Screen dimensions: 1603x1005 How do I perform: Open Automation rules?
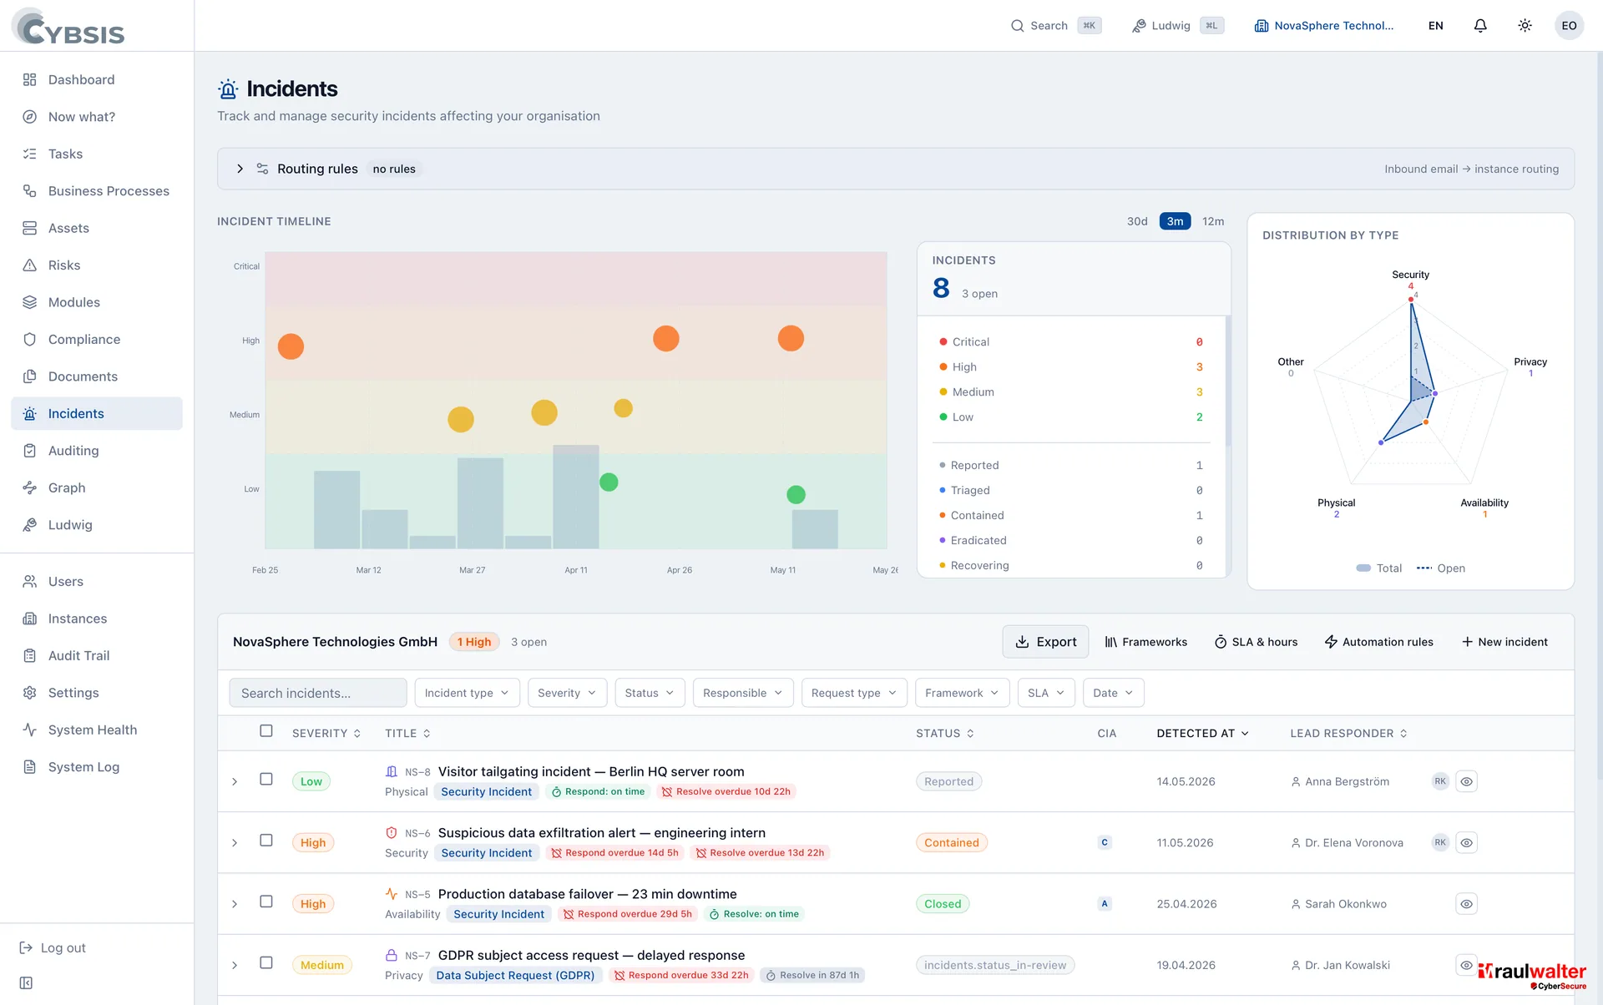tap(1379, 642)
